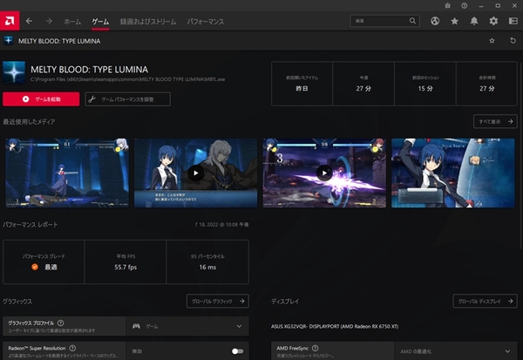Click the performance report date stamp
The height and width of the screenshot is (360, 523).
click(x=221, y=225)
